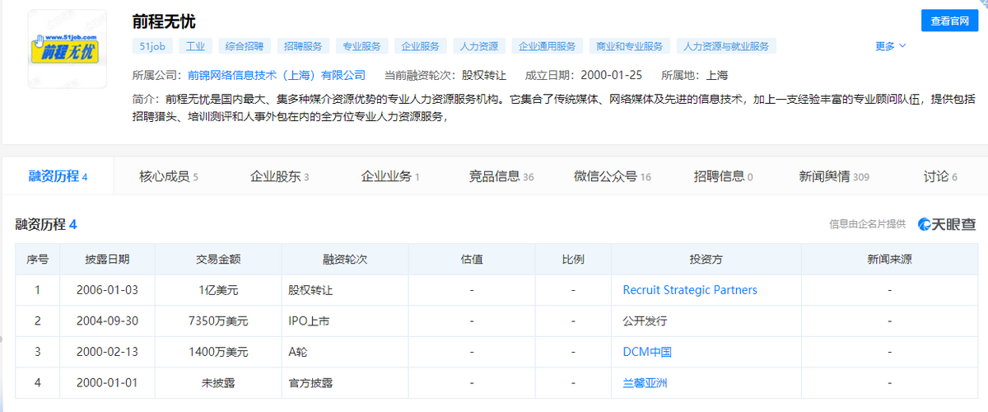Viewport: 988px width, 412px height.
Task: Click the 查看官网 button
Action: coord(948,21)
